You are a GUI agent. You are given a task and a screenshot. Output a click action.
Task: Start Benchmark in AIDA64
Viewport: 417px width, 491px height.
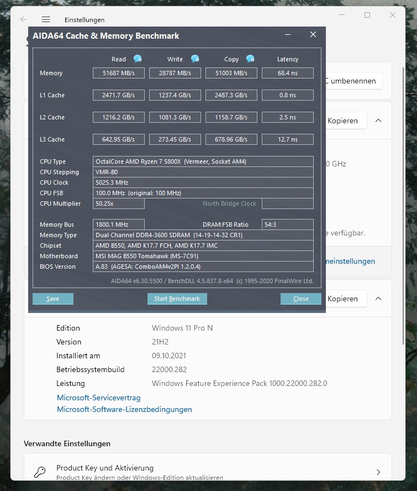[177, 299]
